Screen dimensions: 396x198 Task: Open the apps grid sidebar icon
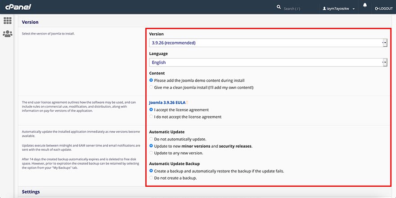[x=7, y=21]
